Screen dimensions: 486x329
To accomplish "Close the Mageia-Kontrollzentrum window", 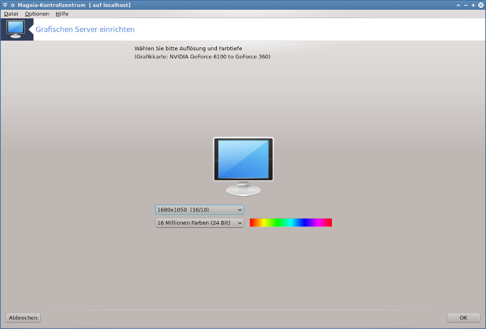I will [x=481, y=5].
